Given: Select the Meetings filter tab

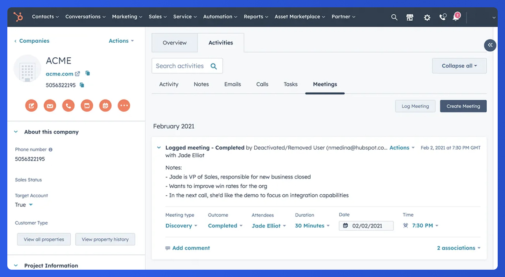Looking at the screenshot, I should pyautogui.click(x=325, y=84).
